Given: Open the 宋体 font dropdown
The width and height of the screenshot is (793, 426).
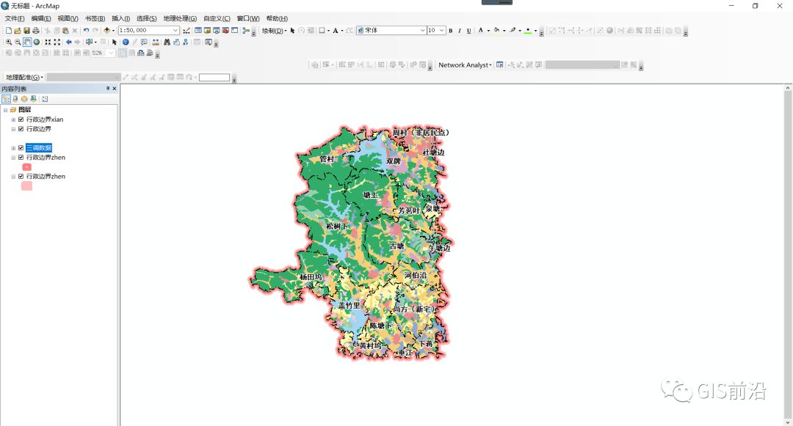Looking at the screenshot, I should click(x=423, y=32).
